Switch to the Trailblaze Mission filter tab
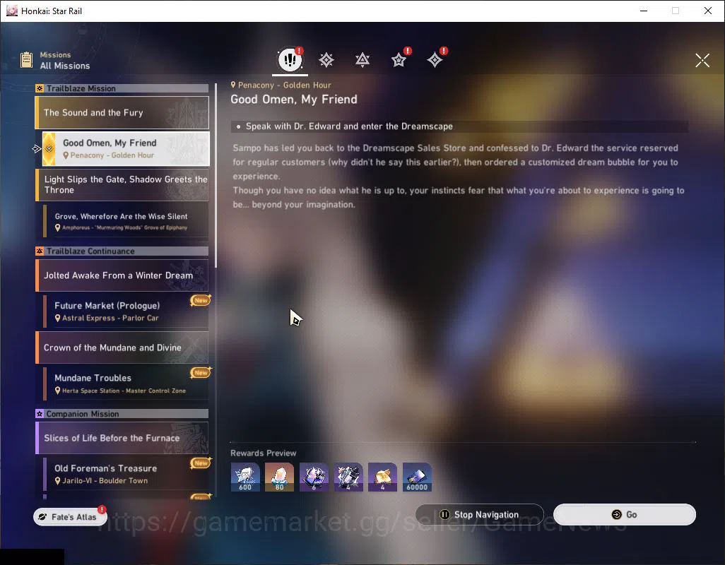 tap(326, 59)
